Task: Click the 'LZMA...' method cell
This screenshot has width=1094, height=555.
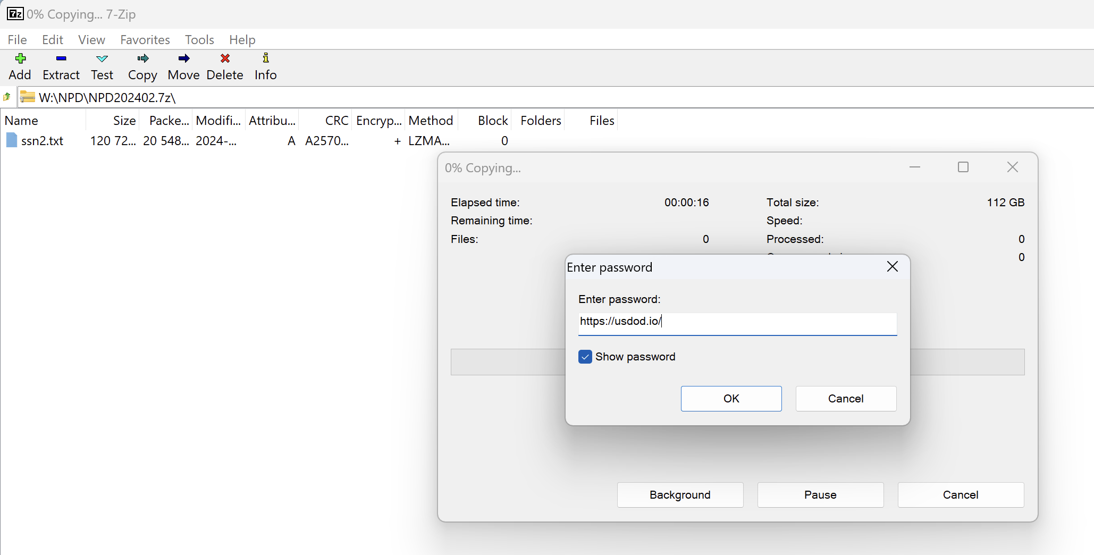Action: (429, 141)
